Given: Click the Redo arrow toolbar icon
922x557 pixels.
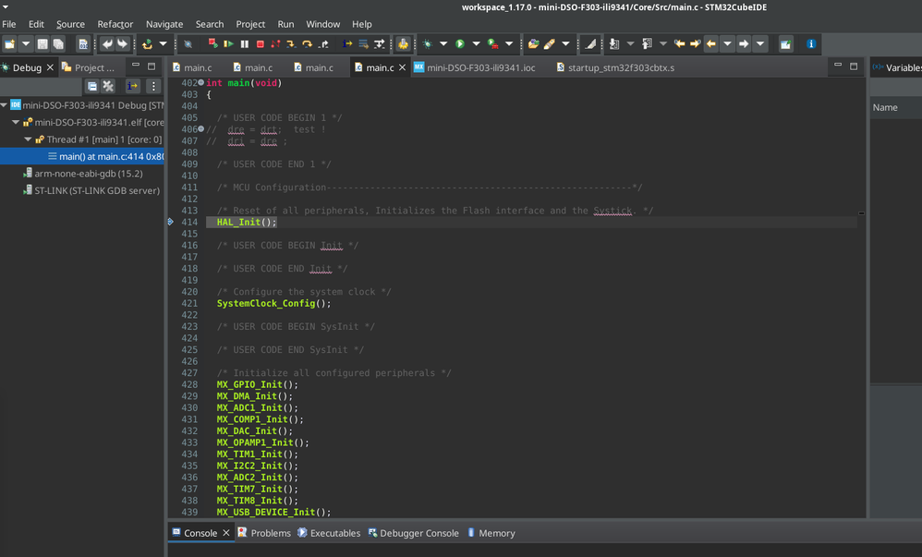Looking at the screenshot, I should point(122,44).
